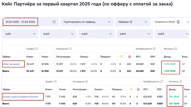Click EPC value 103.62₽ in Eduson row
The height and width of the screenshot is (107, 191).
tap(147, 97)
